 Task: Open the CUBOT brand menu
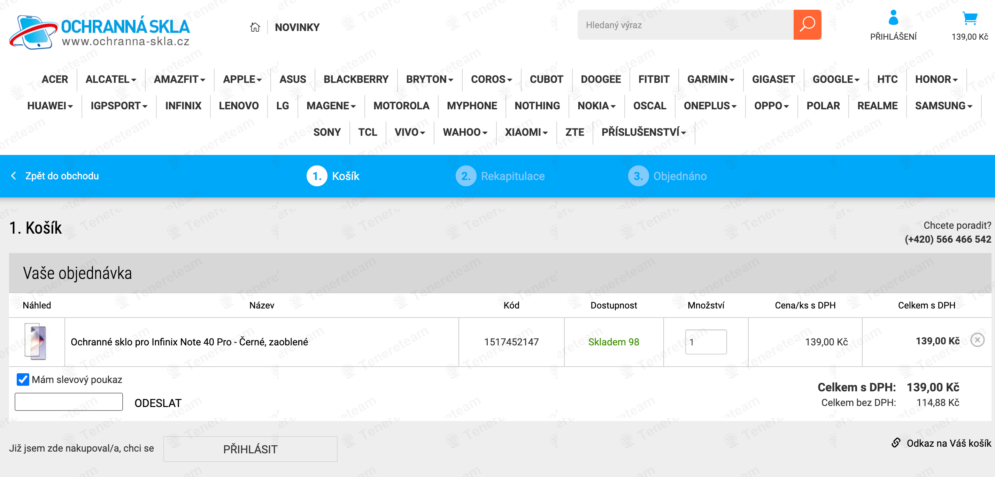point(546,79)
